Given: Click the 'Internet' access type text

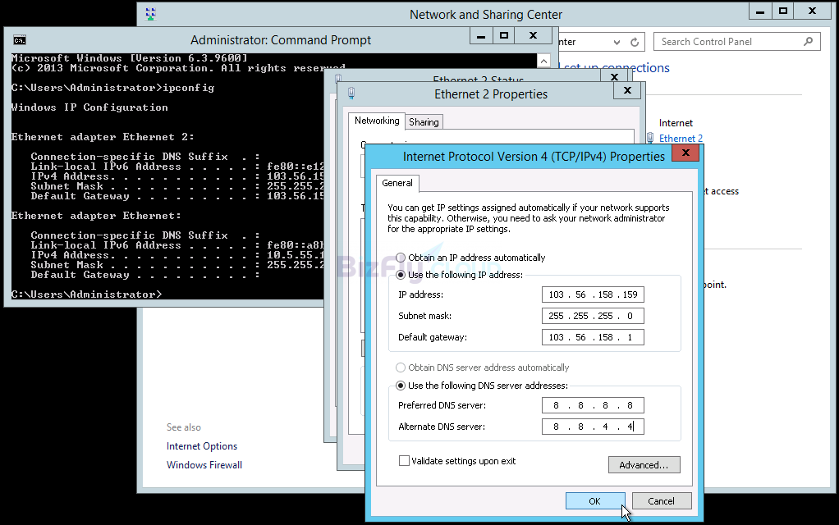Looking at the screenshot, I should [676, 123].
